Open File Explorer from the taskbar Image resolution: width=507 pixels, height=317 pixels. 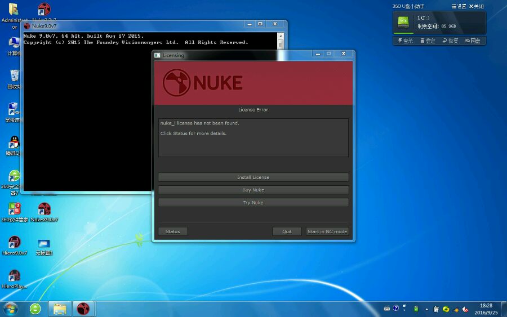pyautogui.click(x=60, y=309)
